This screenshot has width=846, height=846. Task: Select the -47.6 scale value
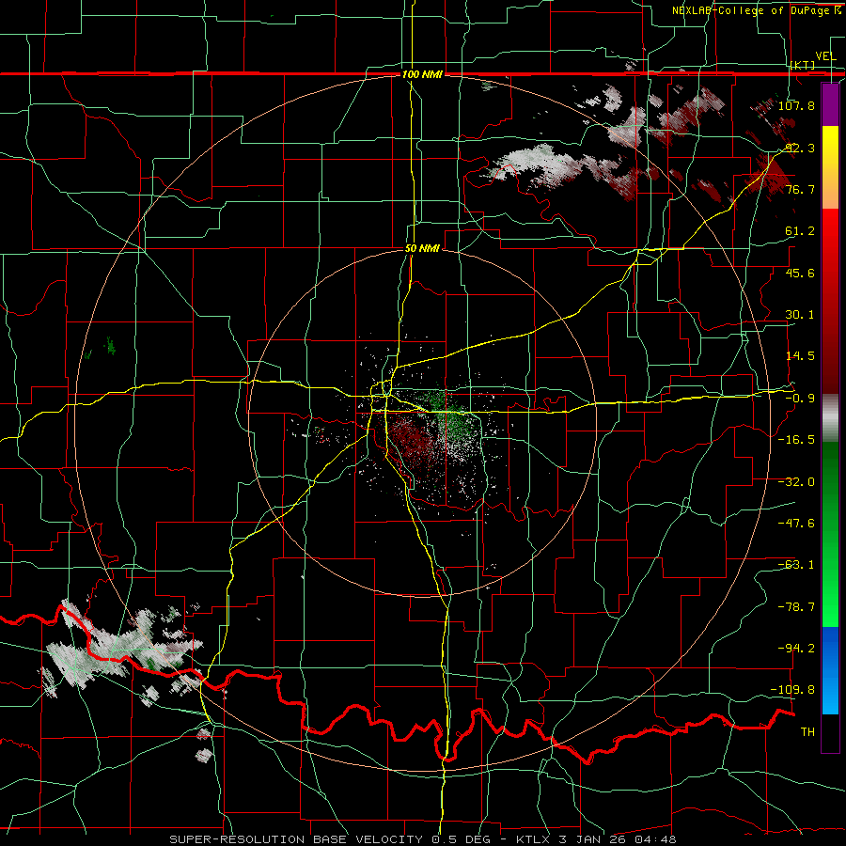point(796,524)
